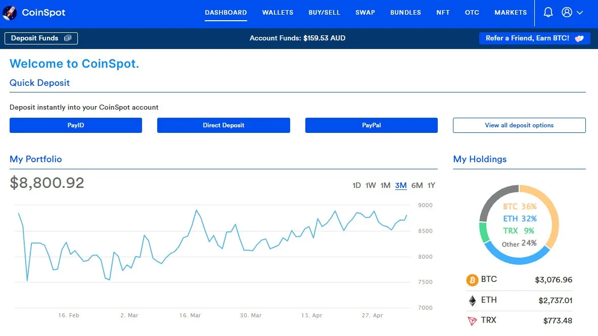Click the 9000 y-axis value label
Screen dimensions: 598x336
pyautogui.click(x=425, y=205)
